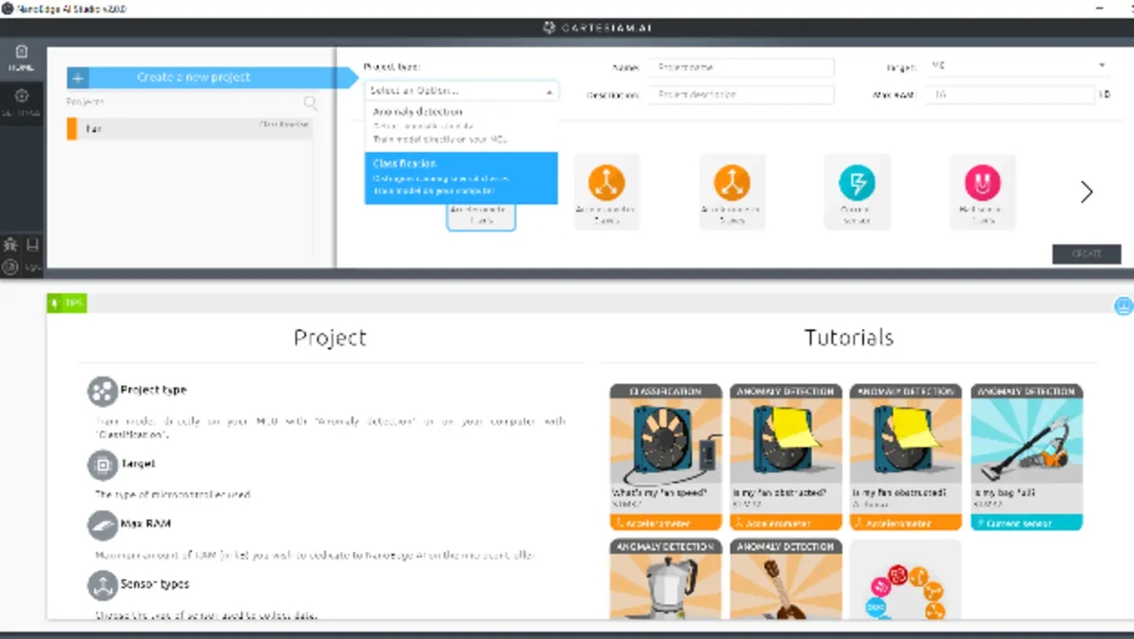Show next sensors with right arrow
This screenshot has height=639, width=1134.
point(1086,191)
